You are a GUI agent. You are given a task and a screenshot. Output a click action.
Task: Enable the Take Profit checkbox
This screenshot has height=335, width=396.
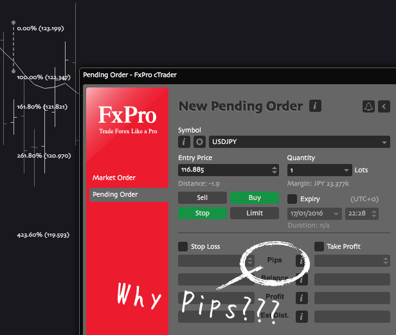319,246
